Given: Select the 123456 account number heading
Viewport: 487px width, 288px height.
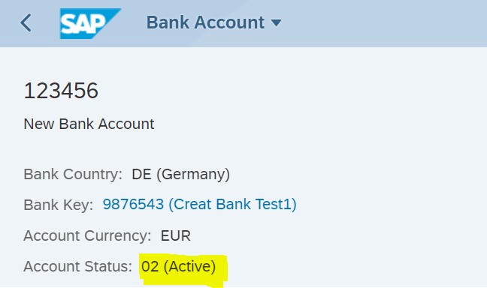Looking at the screenshot, I should [61, 91].
